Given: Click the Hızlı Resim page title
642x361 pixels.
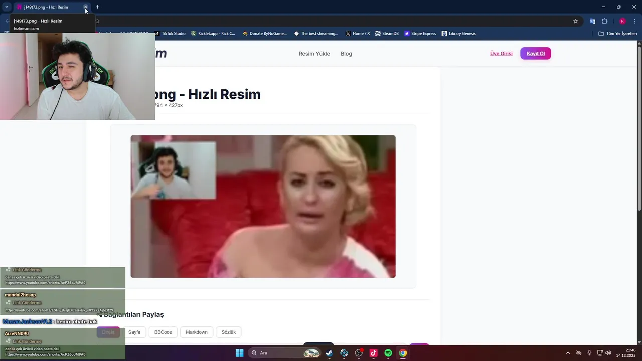Looking at the screenshot, I should (208, 94).
